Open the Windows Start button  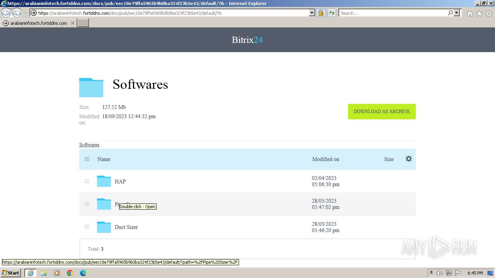tap(11, 273)
